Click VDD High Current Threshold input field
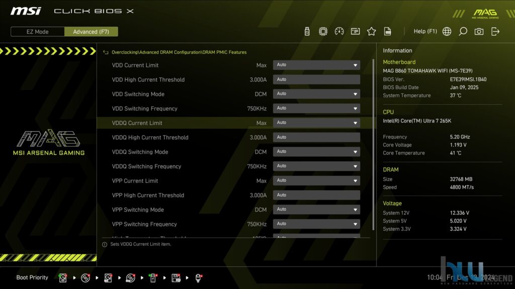Screen dimensions: 515x289 (316, 79)
